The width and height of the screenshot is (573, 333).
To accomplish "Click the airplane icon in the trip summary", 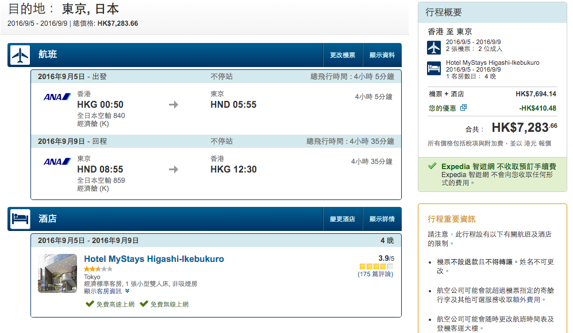I will pos(434,48).
